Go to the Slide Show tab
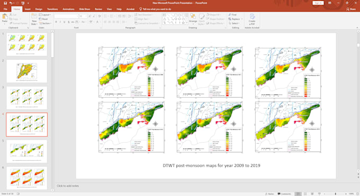The width and height of the screenshot is (360, 196). (85, 9)
